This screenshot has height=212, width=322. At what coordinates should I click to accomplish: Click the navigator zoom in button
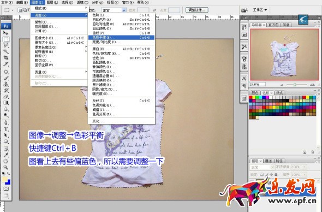[x=312, y=85]
